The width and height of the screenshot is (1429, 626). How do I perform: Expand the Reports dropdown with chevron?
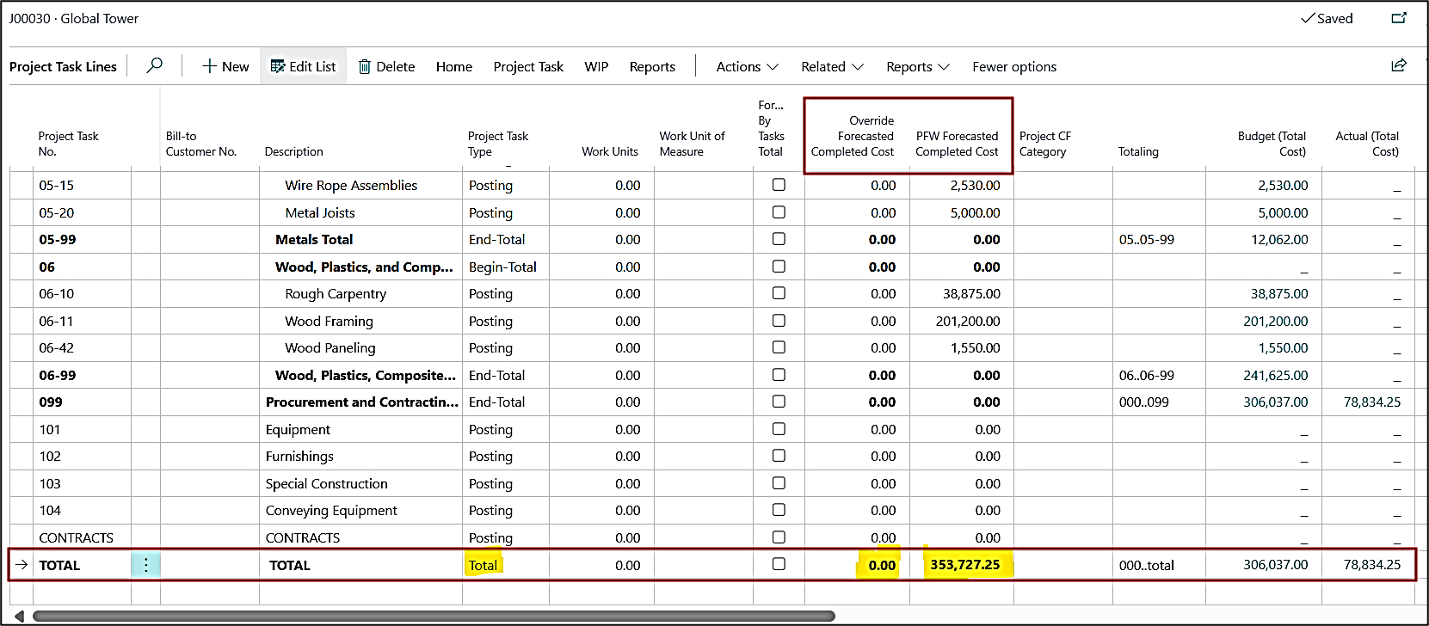(918, 66)
